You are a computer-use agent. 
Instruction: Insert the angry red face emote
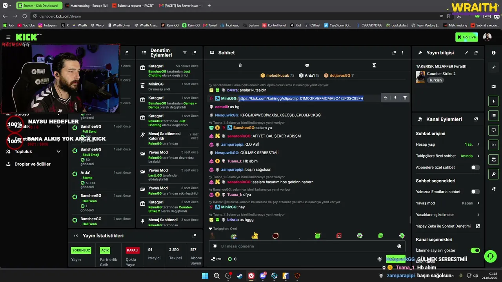[x=339, y=236]
